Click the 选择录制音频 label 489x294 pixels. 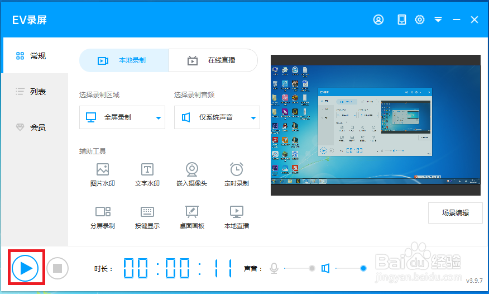[194, 94]
